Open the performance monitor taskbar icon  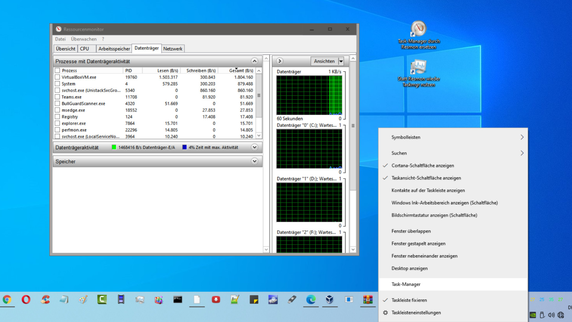140,300
